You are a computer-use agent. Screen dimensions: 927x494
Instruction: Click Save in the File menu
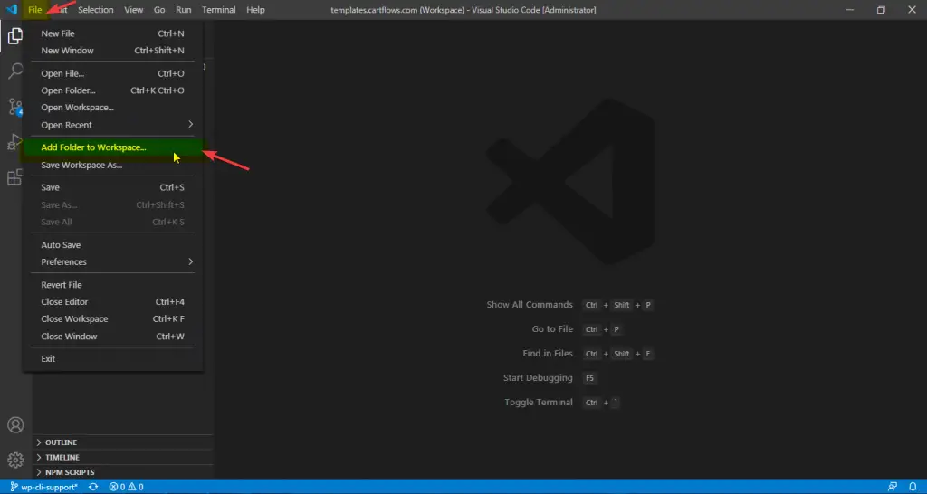(x=112, y=187)
